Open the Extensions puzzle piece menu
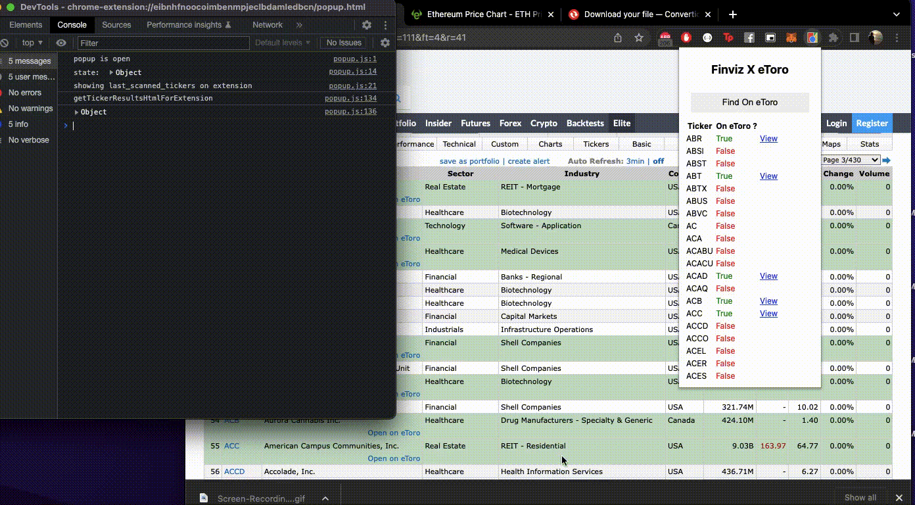 coord(833,37)
